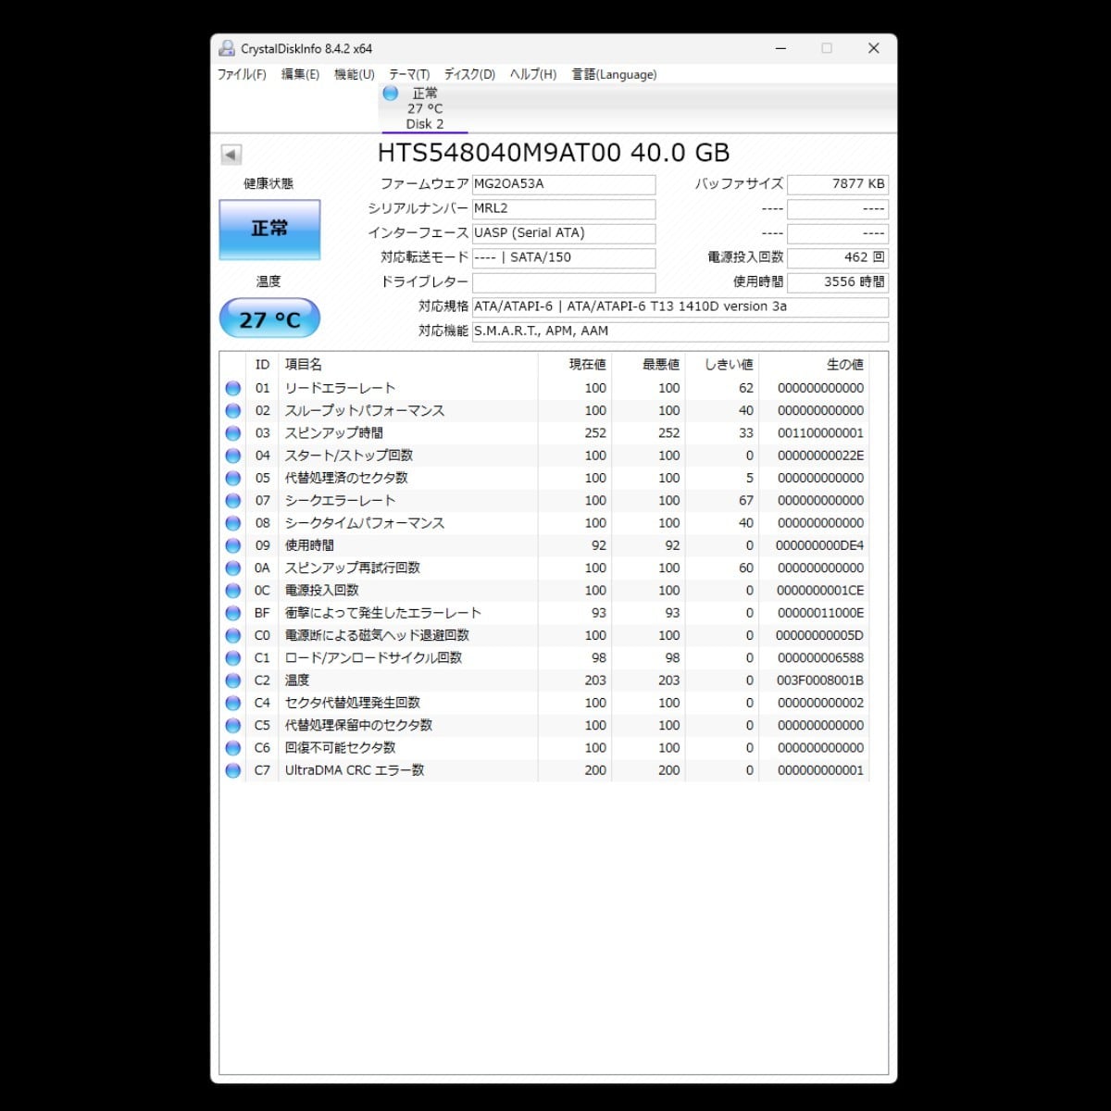Click the power-on hours value 3556 時間
Viewport: 1111px width, 1111px height.
click(x=838, y=282)
